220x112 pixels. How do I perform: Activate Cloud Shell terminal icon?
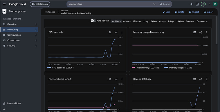pyautogui.click(x=197, y=4)
